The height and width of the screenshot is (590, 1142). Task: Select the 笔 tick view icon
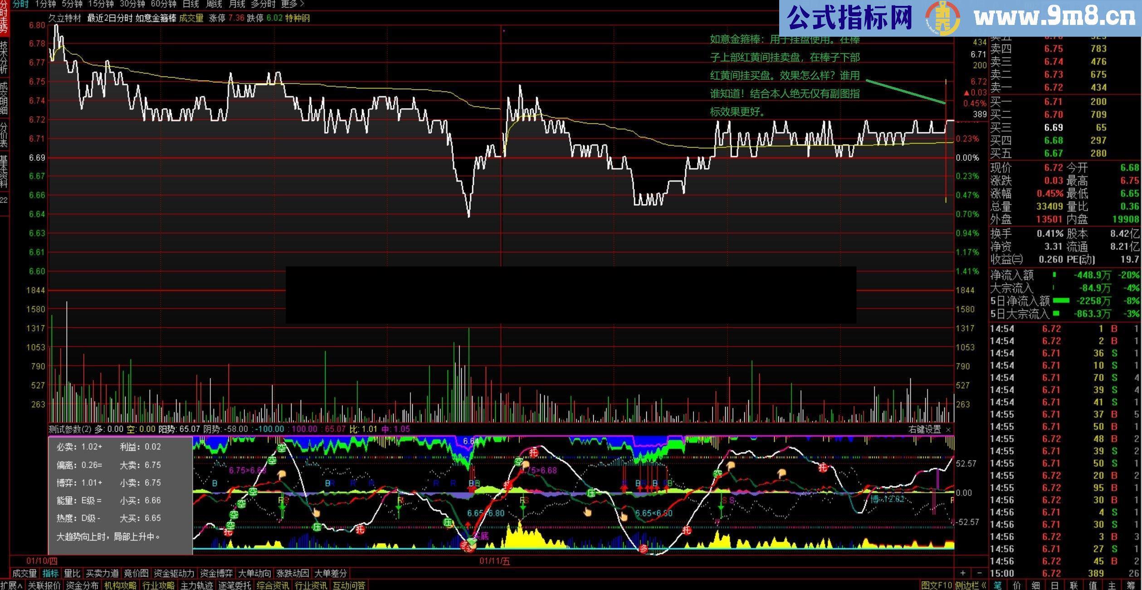[997, 585]
